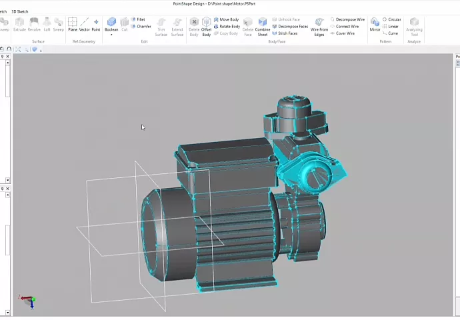Expand the Boolean dropdown arrow

111,35
